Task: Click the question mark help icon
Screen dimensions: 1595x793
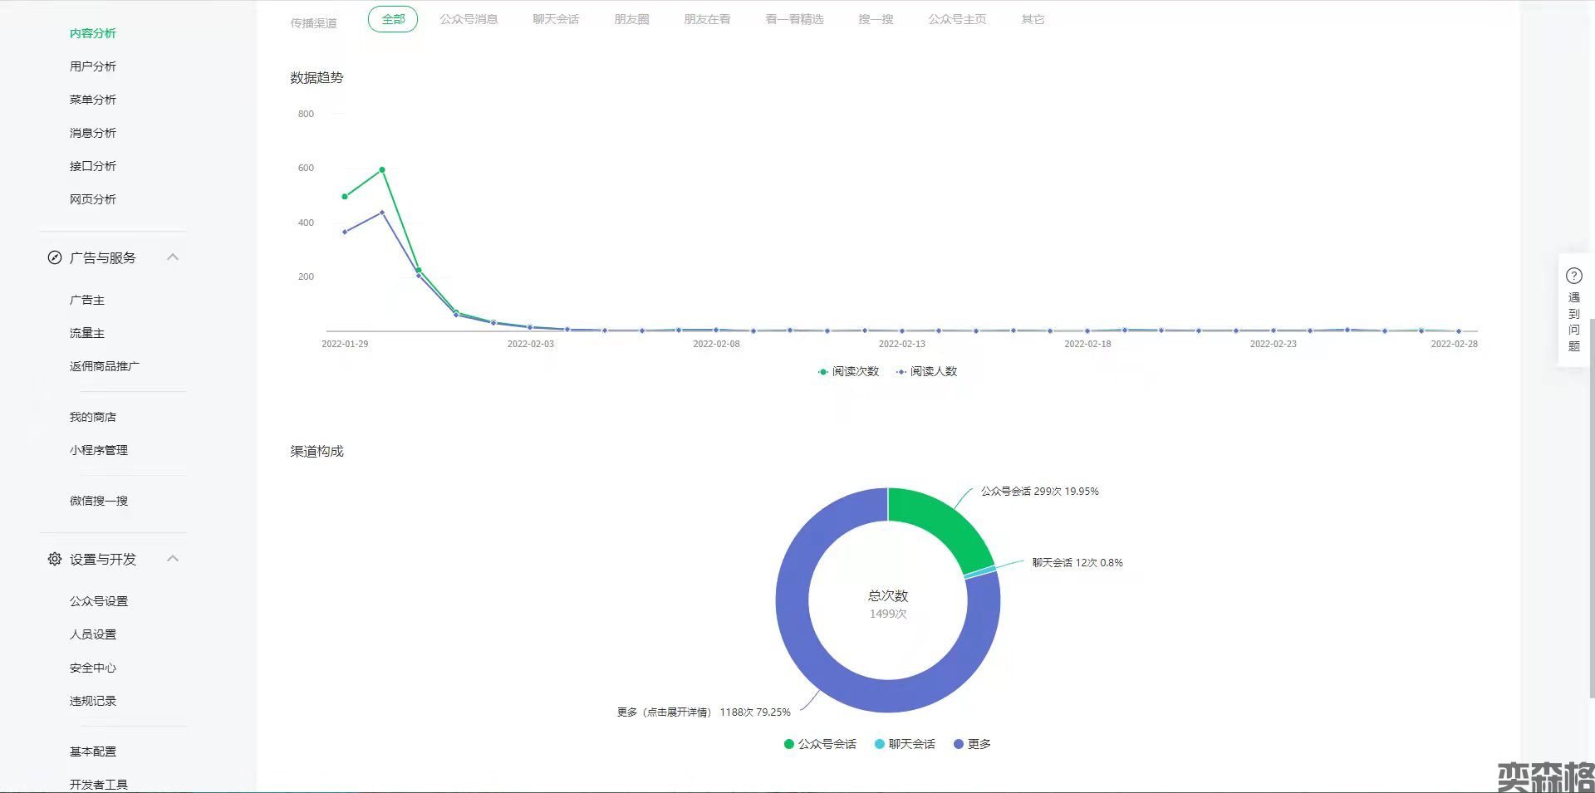Action: point(1573,276)
